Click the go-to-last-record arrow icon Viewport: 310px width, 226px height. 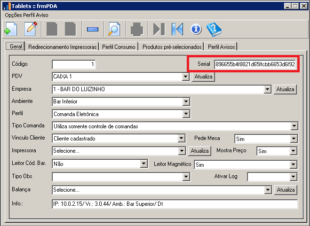click(159, 29)
